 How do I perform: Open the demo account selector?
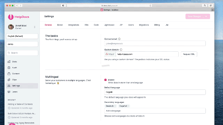[x=22, y=44]
